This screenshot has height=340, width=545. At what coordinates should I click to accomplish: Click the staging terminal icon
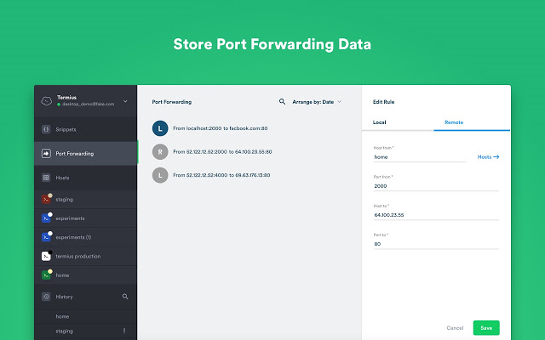[x=46, y=199]
